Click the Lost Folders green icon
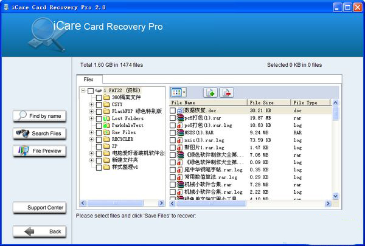This screenshot has height=246, width=365. coord(106,118)
